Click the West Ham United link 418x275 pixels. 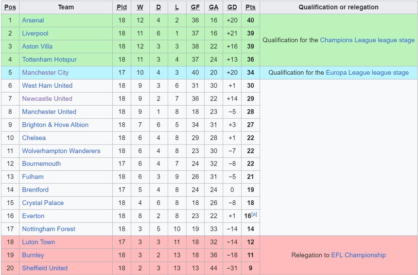pos(47,86)
